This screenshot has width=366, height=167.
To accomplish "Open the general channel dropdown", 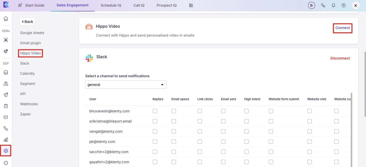I will [126, 85].
